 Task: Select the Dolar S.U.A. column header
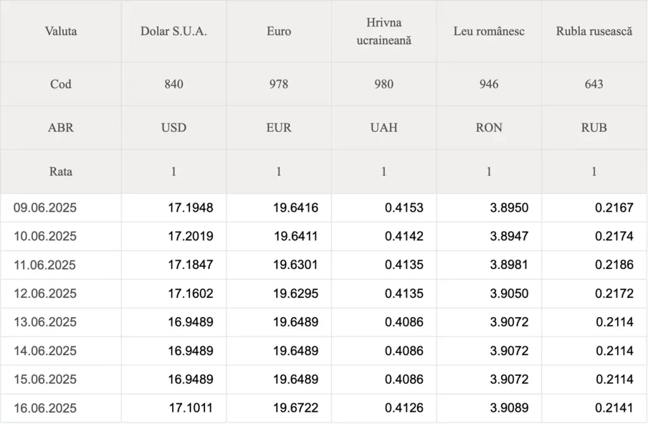tap(173, 32)
